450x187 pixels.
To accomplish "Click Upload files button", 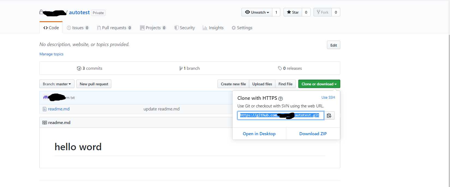I will 262,84.
